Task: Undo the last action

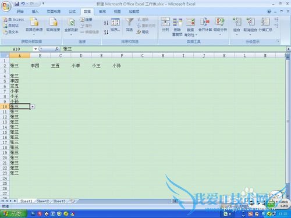Action: click(x=23, y=3)
